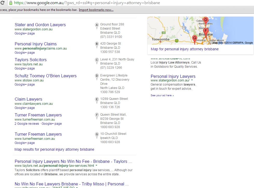
Task: Open Google+ page for Slater and Gordon
Action: click(x=25, y=33)
